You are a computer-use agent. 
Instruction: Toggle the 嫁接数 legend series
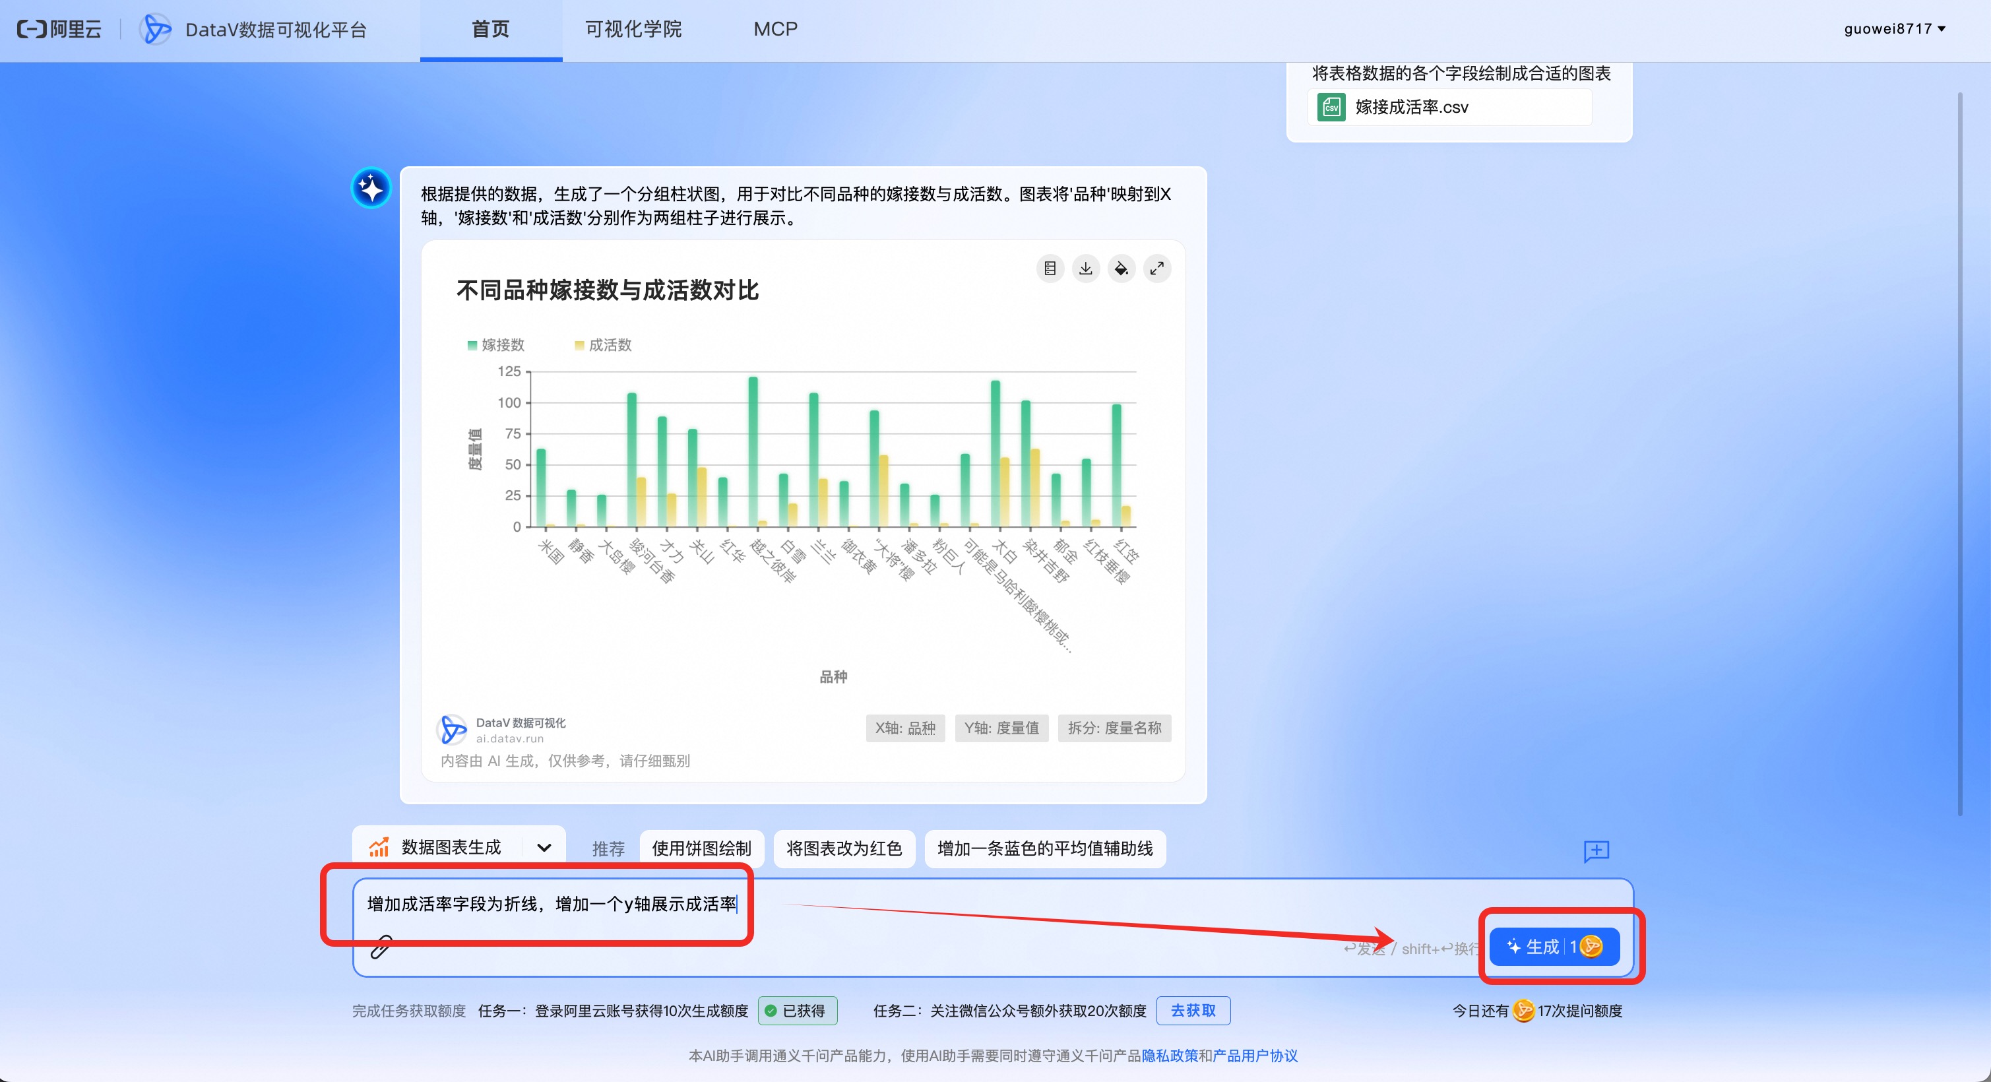coord(495,344)
